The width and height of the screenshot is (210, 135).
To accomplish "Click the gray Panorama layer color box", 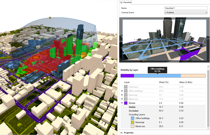I will pos(126,87).
